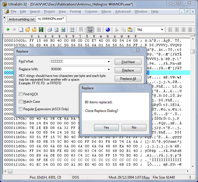This screenshot has width=198, height=182.
Task: Open the tag dropdown list in toolbar
Action: coord(162,30)
